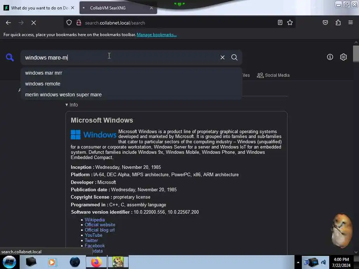Click the SearXNG magnifier logo
Viewport: 359px width, 269px height.
tap(10, 57)
